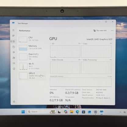Open the App history page icon
Viewport: 127px width, 127px height.
pos(14,47)
